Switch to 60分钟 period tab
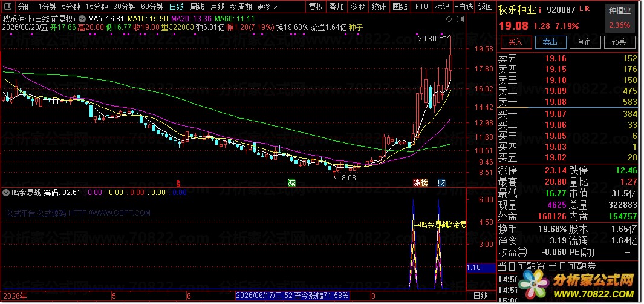The width and height of the screenshot is (644, 304). (x=152, y=7)
